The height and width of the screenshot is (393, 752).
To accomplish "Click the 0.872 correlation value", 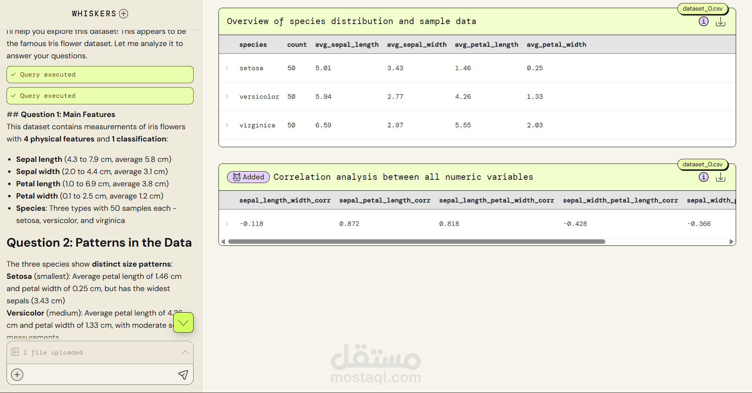I will click(349, 224).
